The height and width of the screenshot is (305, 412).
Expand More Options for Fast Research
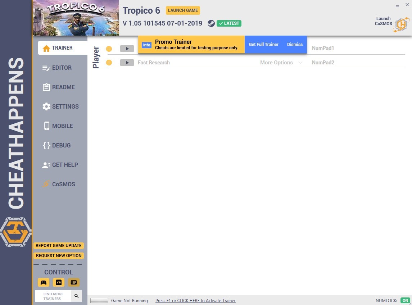pos(281,63)
